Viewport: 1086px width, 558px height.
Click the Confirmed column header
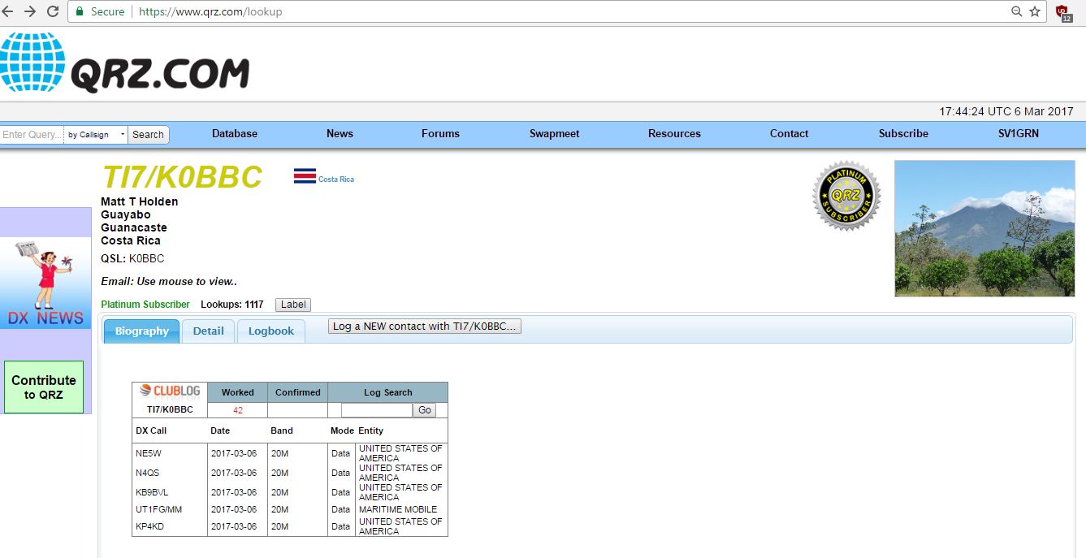[298, 392]
